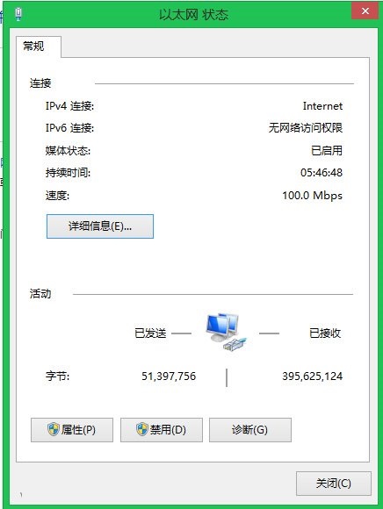383x509 pixels.
Task: Click the 速度 100.0 Mbps value
Action: coord(312,196)
